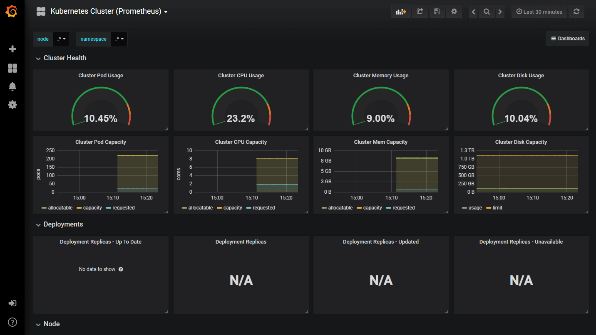
Task: Open the Configuration gear in sidebar
Action: 12,105
